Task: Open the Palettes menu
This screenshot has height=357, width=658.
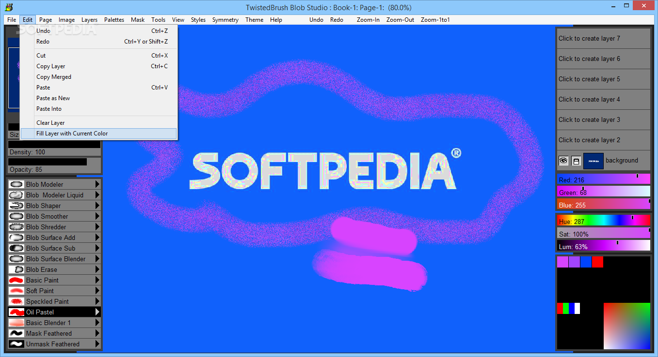Action: click(x=114, y=20)
